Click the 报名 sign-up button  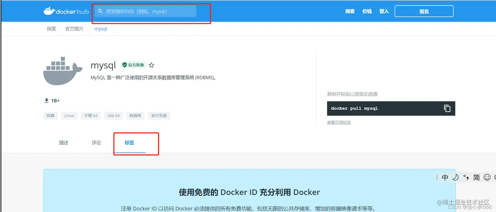tap(424, 11)
